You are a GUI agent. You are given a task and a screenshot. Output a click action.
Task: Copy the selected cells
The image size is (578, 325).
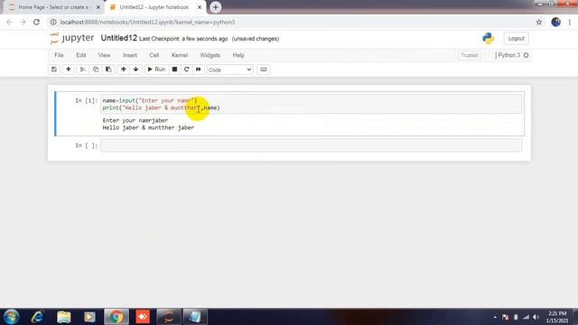pos(96,70)
